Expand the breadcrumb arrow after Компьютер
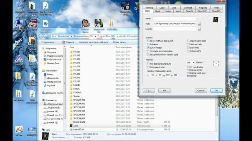This screenshot has width=252, height=141. tap(71, 36)
